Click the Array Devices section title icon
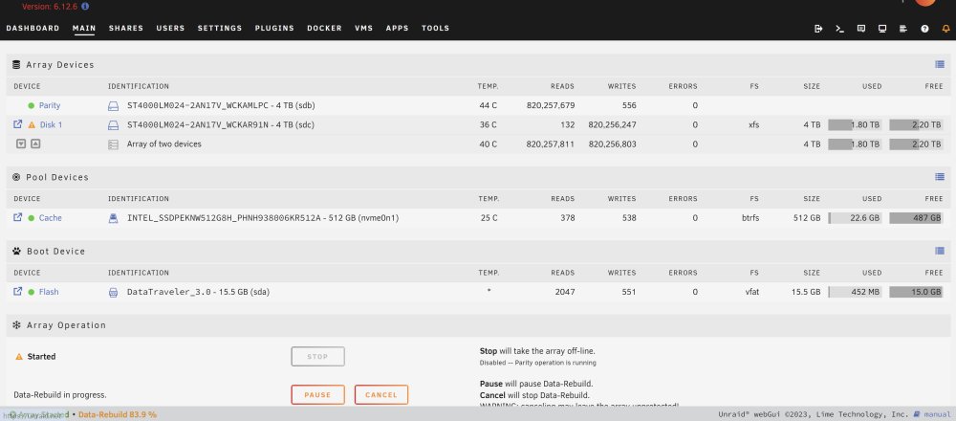Screen dimensions: 956x421 16,65
